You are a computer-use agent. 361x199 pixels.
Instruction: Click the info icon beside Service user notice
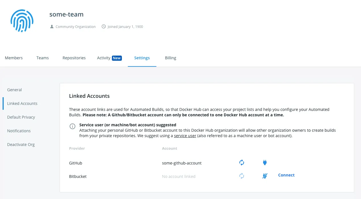72,126
